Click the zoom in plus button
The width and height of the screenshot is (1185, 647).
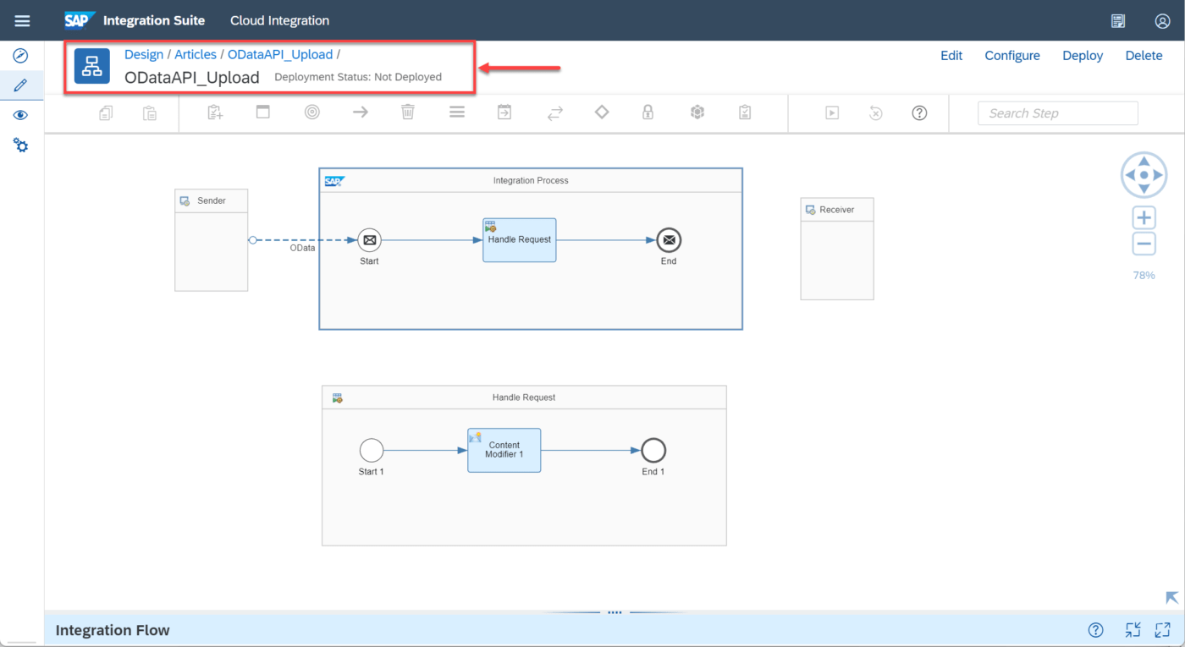pyautogui.click(x=1144, y=217)
